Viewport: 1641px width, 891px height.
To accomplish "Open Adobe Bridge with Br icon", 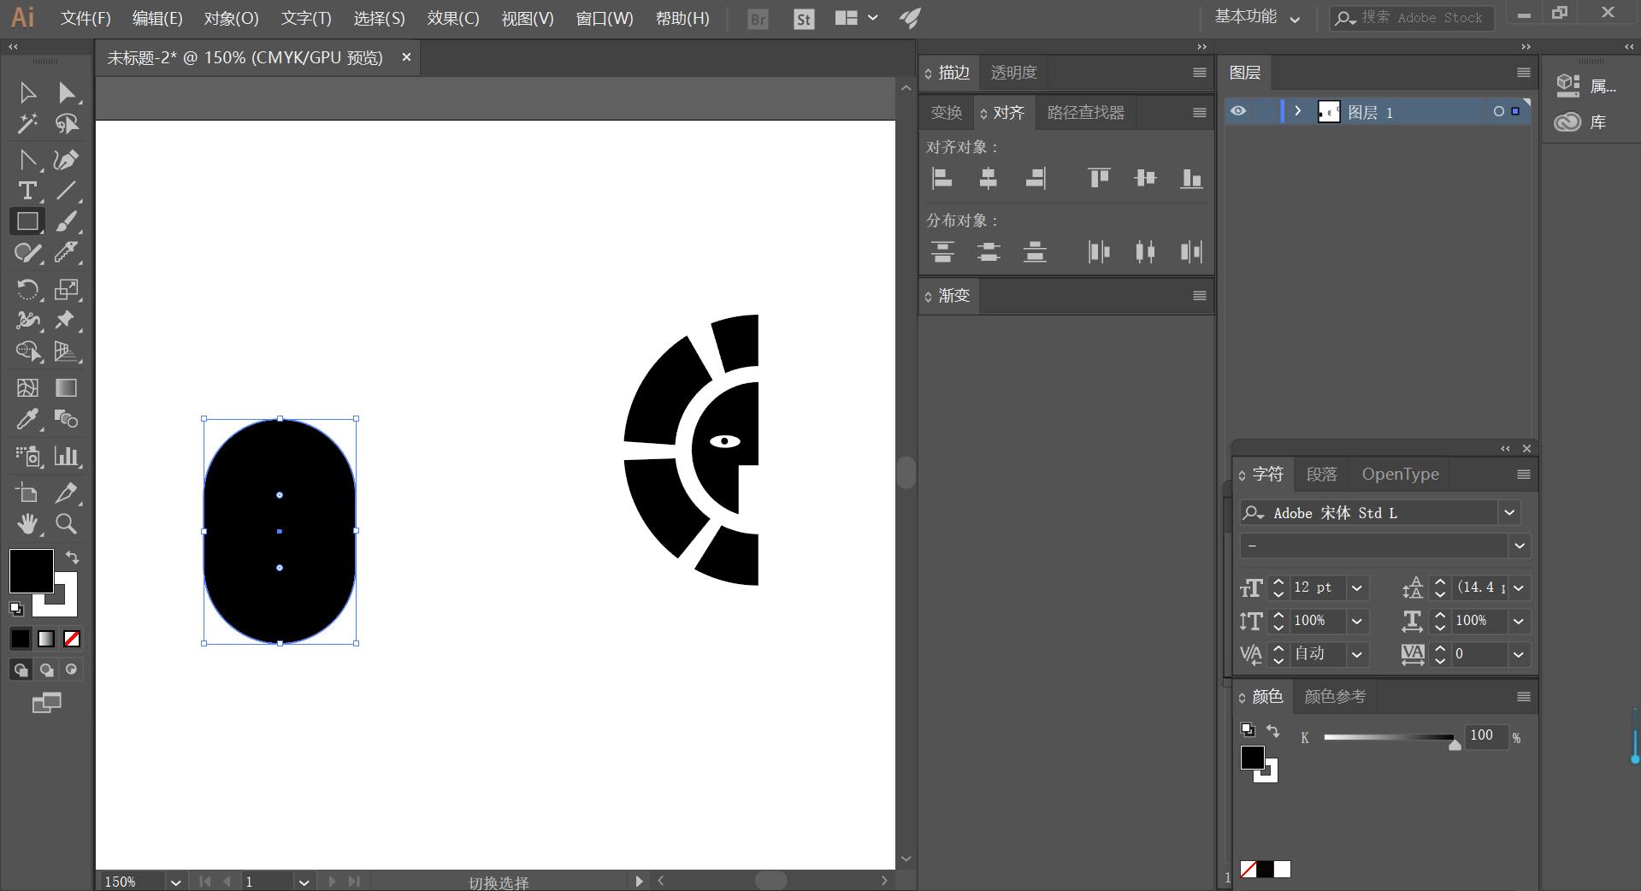I will [x=758, y=19].
